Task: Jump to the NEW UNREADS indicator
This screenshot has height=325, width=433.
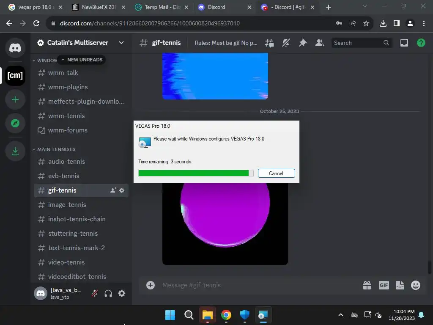Action: pos(82,60)
